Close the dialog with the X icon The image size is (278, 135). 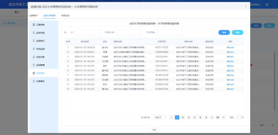[x=246, y=6]
